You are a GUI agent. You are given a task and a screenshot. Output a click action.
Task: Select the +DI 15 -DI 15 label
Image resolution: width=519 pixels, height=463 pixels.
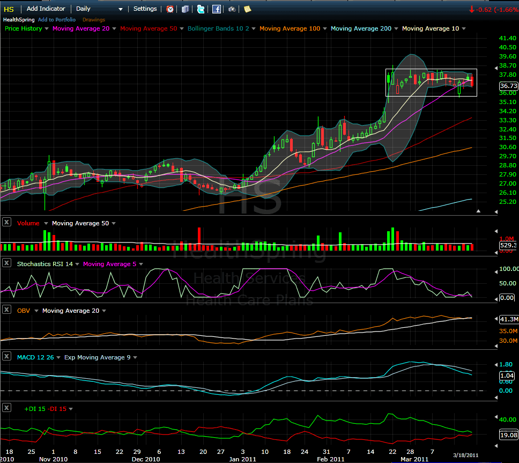coord(46,409)
